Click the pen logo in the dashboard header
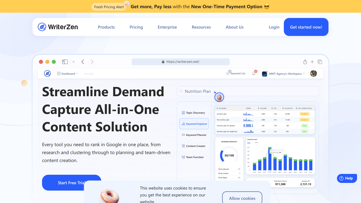361x203 pixels. point(47,73)
